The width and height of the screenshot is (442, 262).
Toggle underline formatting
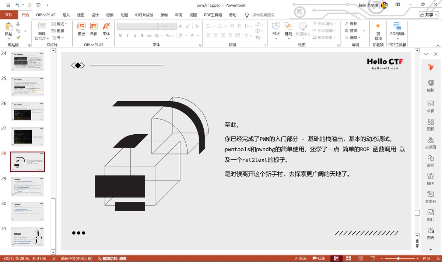tap(135, 36)
